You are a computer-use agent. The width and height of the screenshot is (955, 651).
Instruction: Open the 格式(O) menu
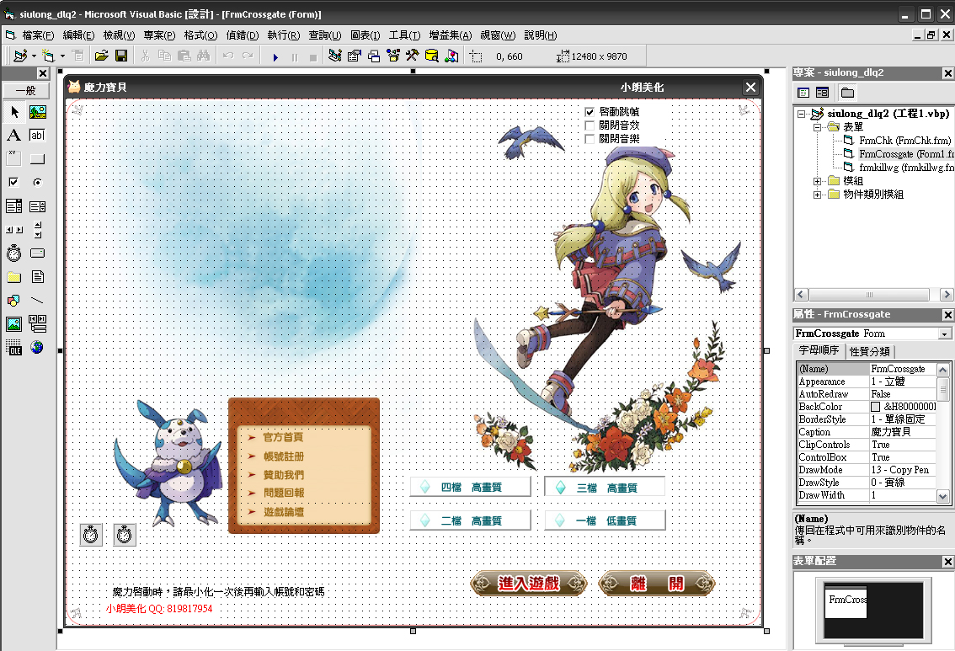pyautogui.click(x=200, y=35)
